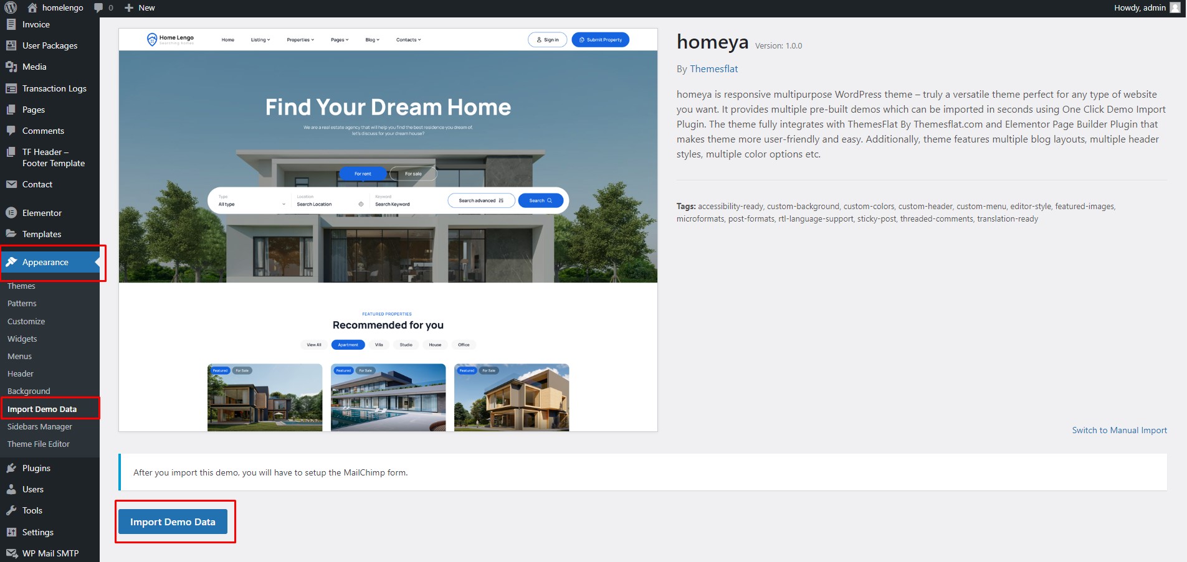Open the Menus submenu item

pyautogui.click(x=19, y=357)
